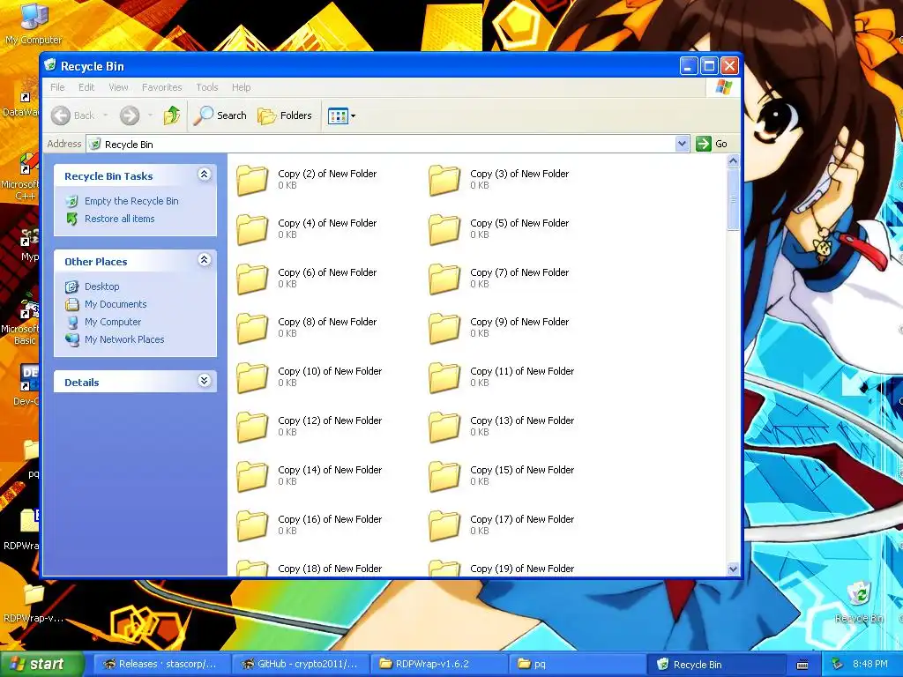This screenshot has height=677, width=903.
Task: Switch to RDPWrap-v1.6.2 taskbar window
Action: 439,665
